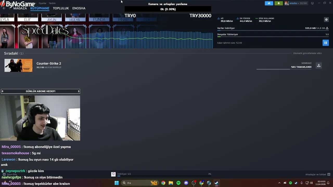Open Spotify from the taskbar
This screenshot has height=187, width=333.
pyautogui.click(x=178, y=183)
